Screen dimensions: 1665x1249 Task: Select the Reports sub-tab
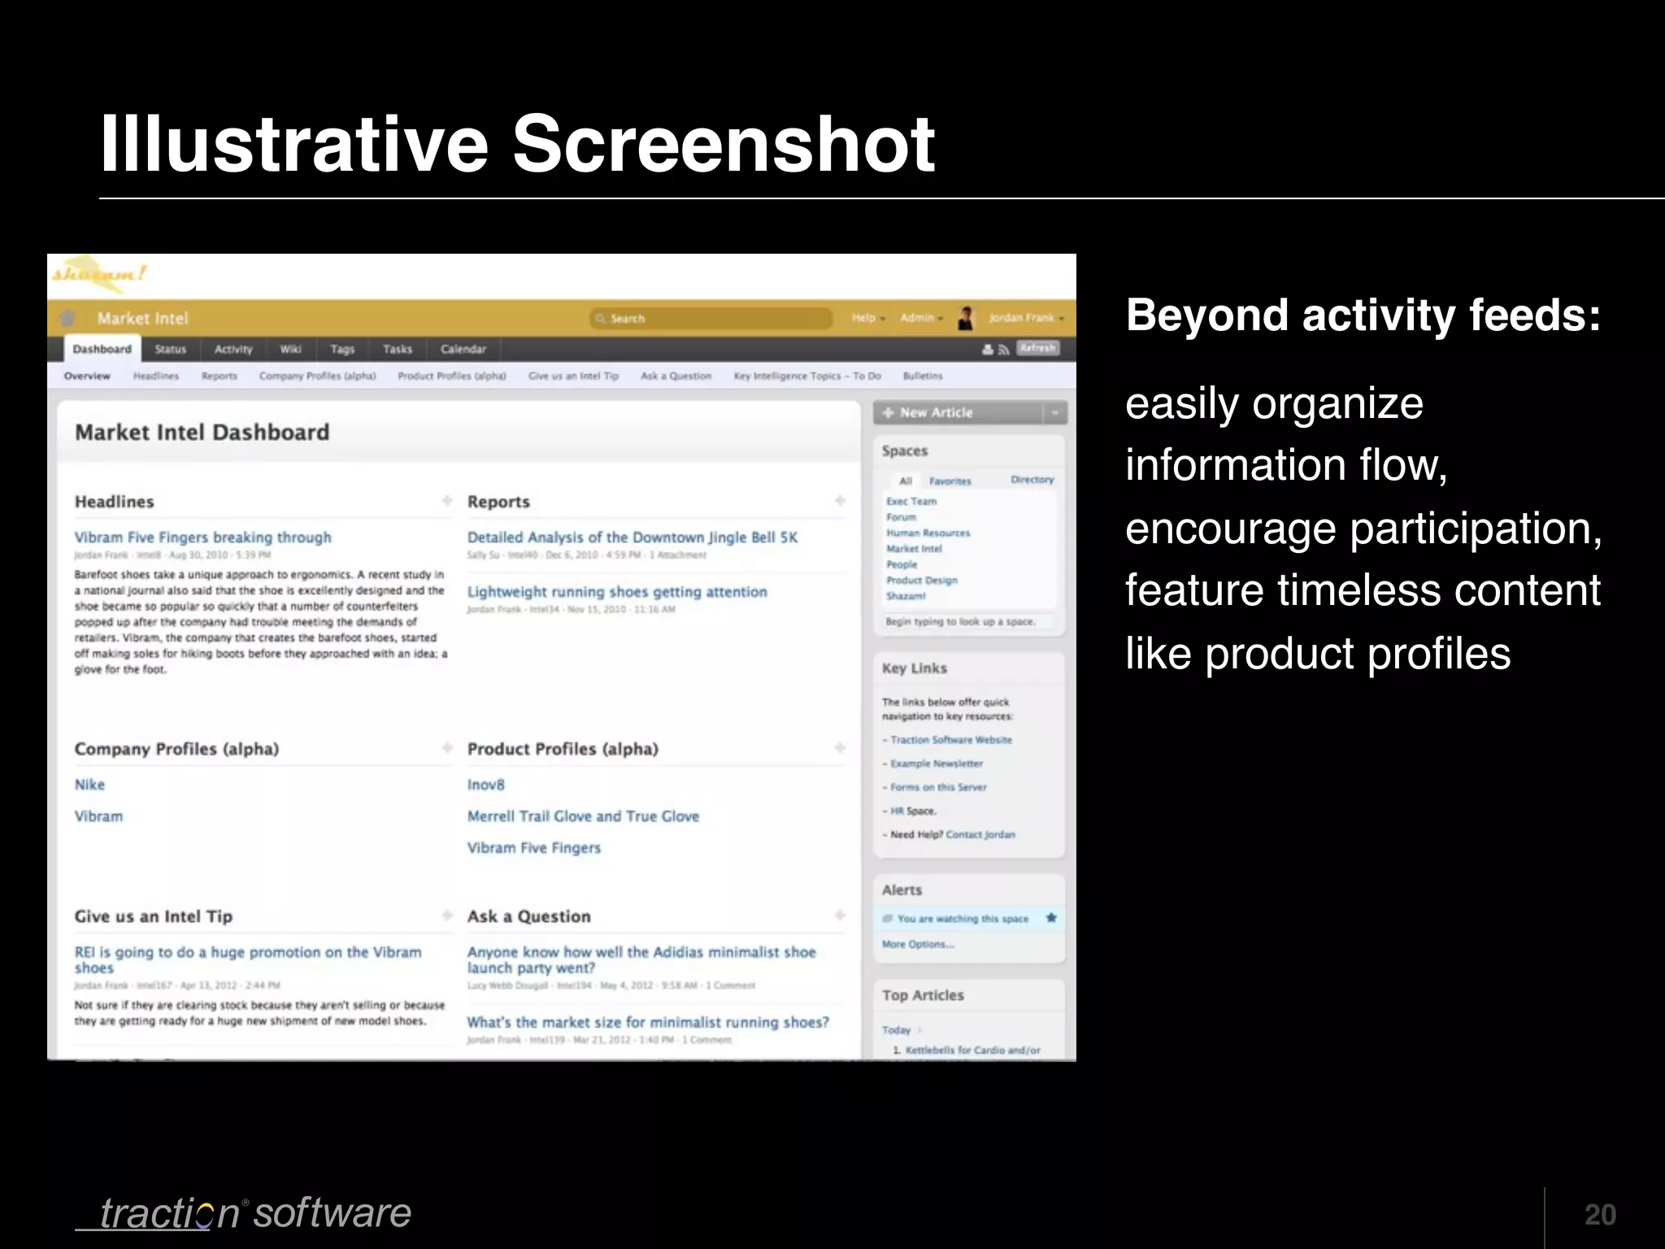click(220, 376)
